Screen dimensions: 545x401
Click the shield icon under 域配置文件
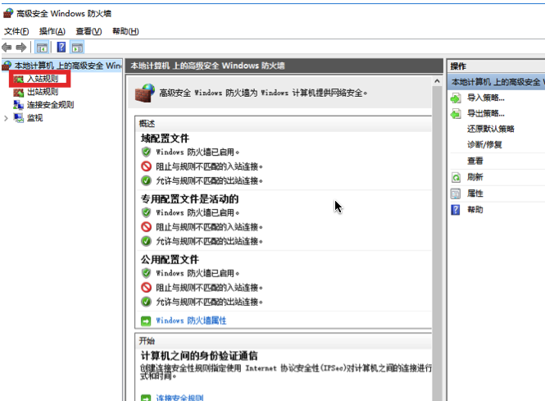pos(147,152)
